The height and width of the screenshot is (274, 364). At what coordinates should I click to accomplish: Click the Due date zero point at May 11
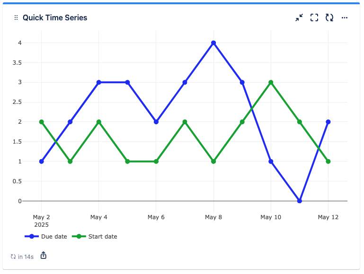click(x=300, y=201)
